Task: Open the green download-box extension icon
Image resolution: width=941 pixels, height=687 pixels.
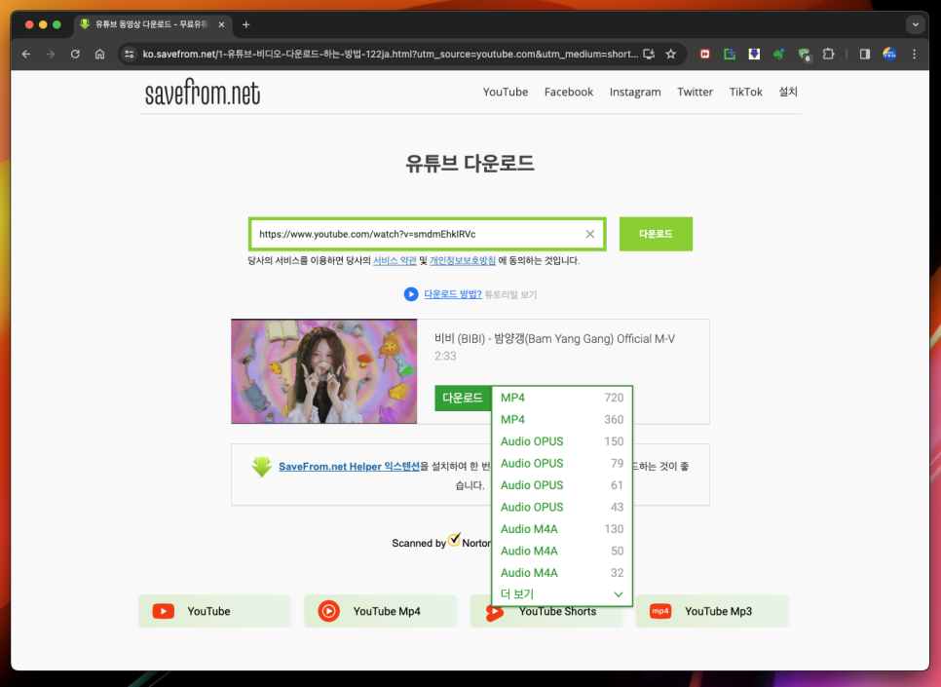Action: 730,54
